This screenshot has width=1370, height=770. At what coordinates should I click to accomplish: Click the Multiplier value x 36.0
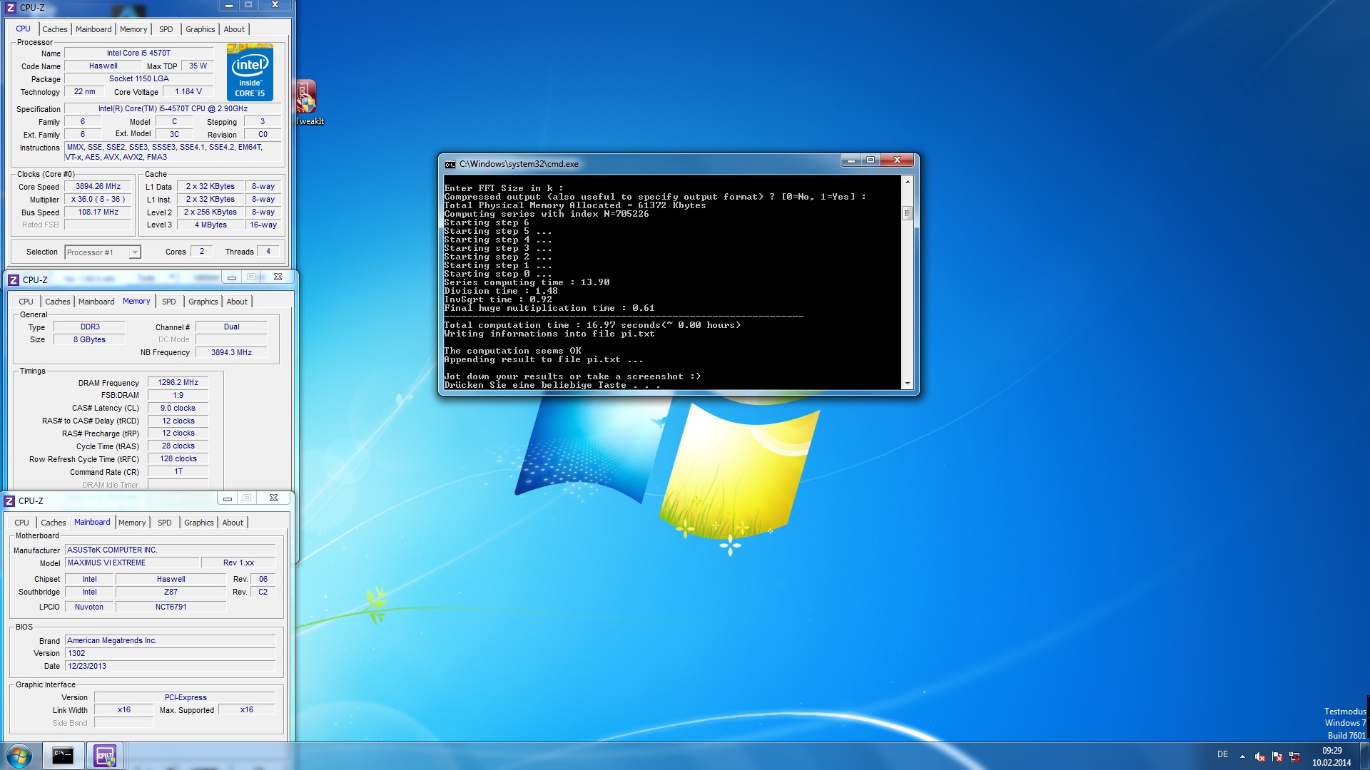pyautogui.click(x=98, y=200)
